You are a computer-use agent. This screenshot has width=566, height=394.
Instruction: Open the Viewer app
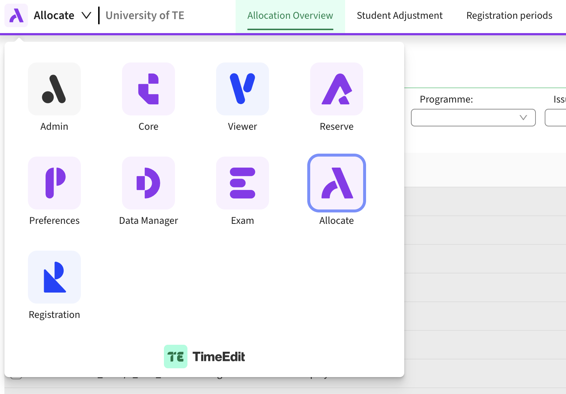coord(243,89)
